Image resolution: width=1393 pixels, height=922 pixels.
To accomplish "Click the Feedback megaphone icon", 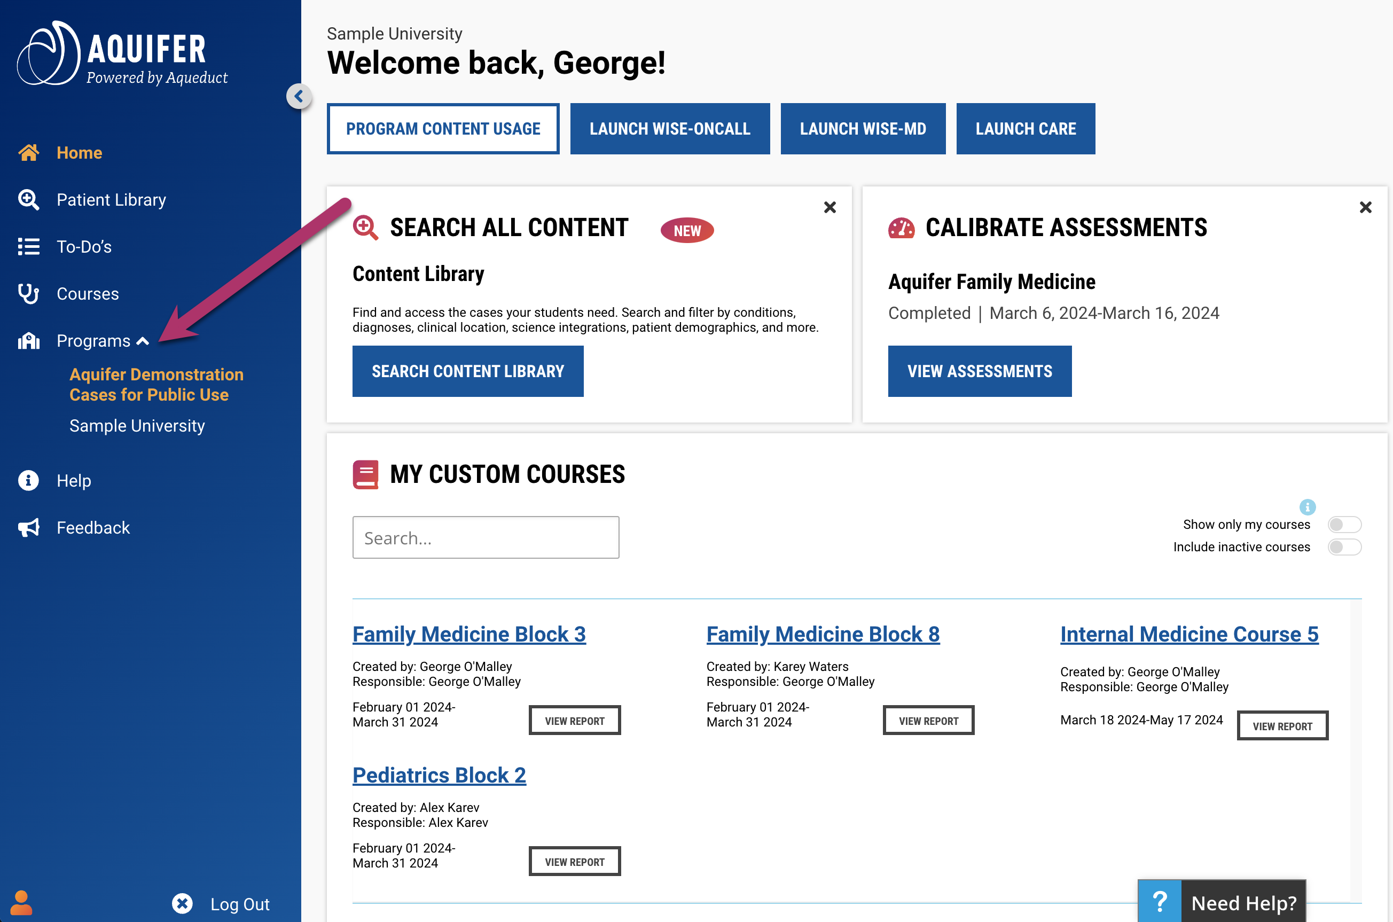I will click(29, 527).
